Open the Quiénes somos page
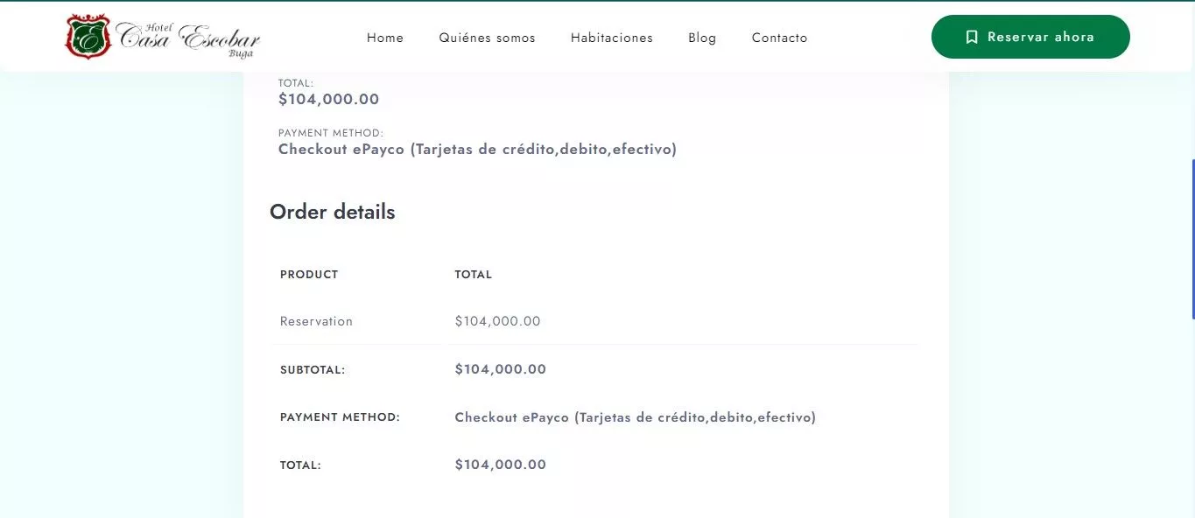1195x518 pixels. (x=487, y=38)
